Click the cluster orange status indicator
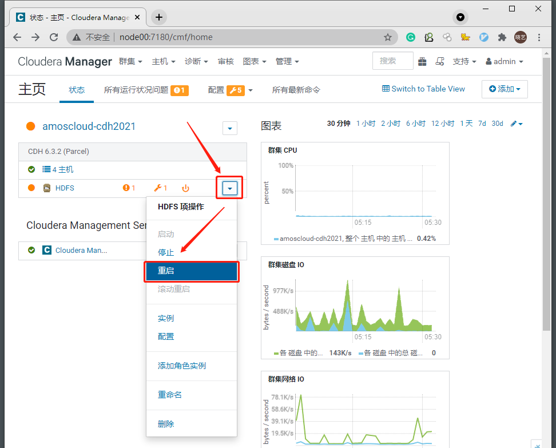Screen dimensions: 556x448 coord(31,126)
